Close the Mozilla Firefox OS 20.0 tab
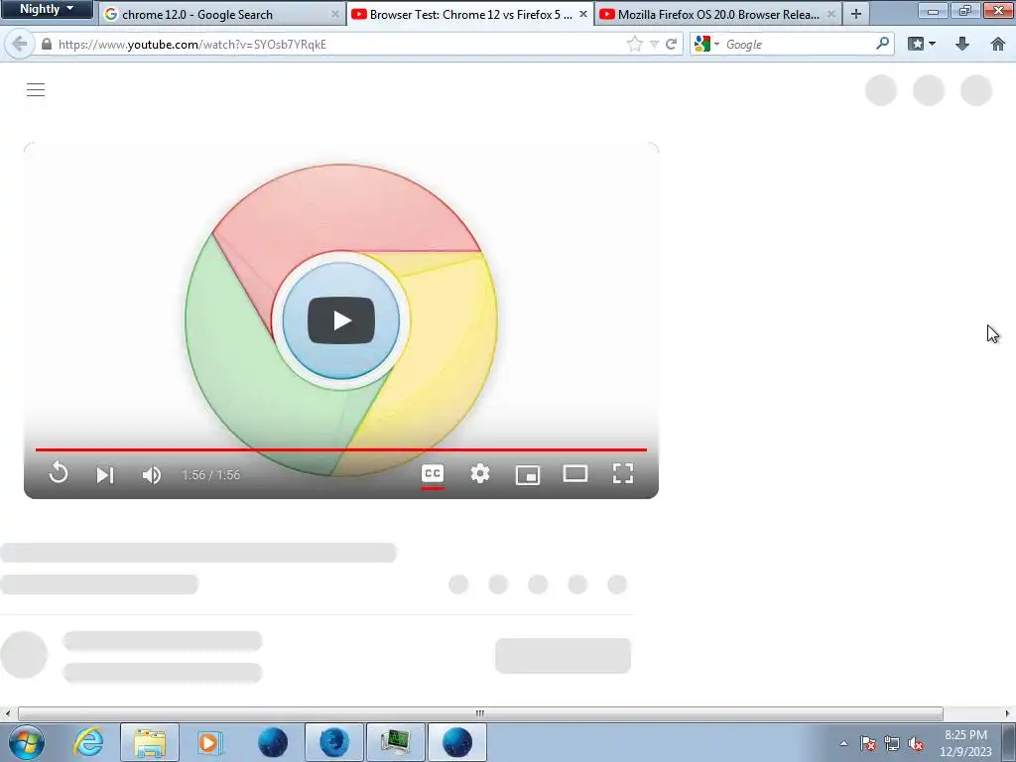 coord(830,14)
